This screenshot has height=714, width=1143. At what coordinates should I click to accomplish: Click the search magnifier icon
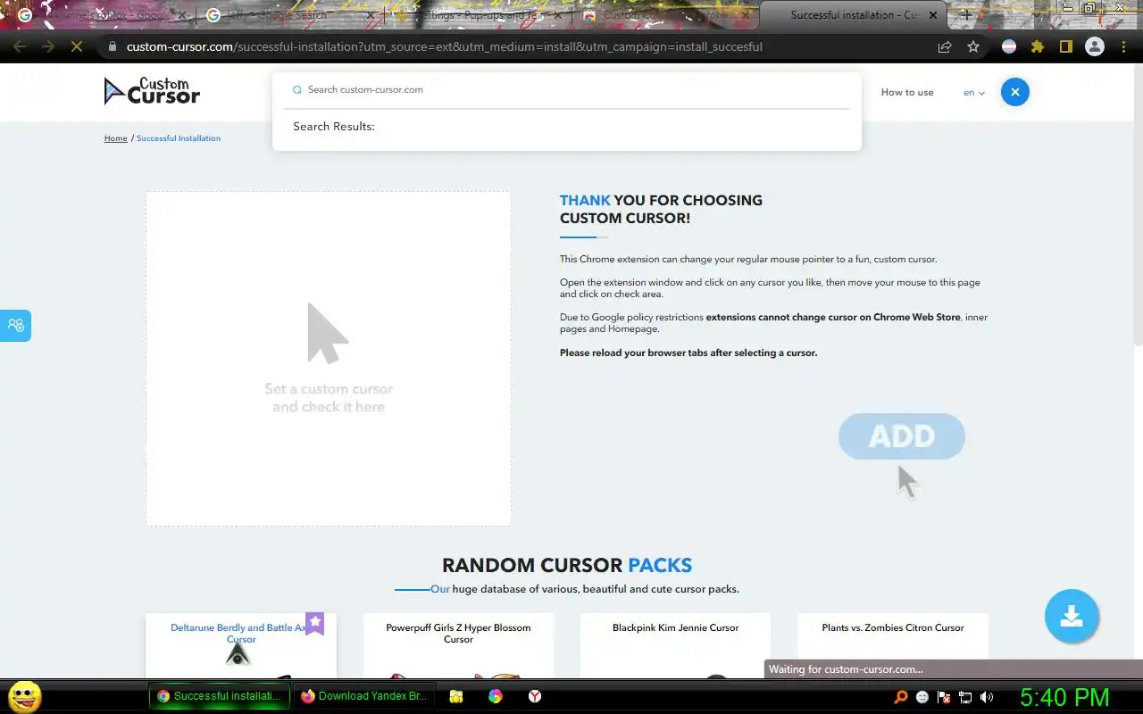(297, 90)
